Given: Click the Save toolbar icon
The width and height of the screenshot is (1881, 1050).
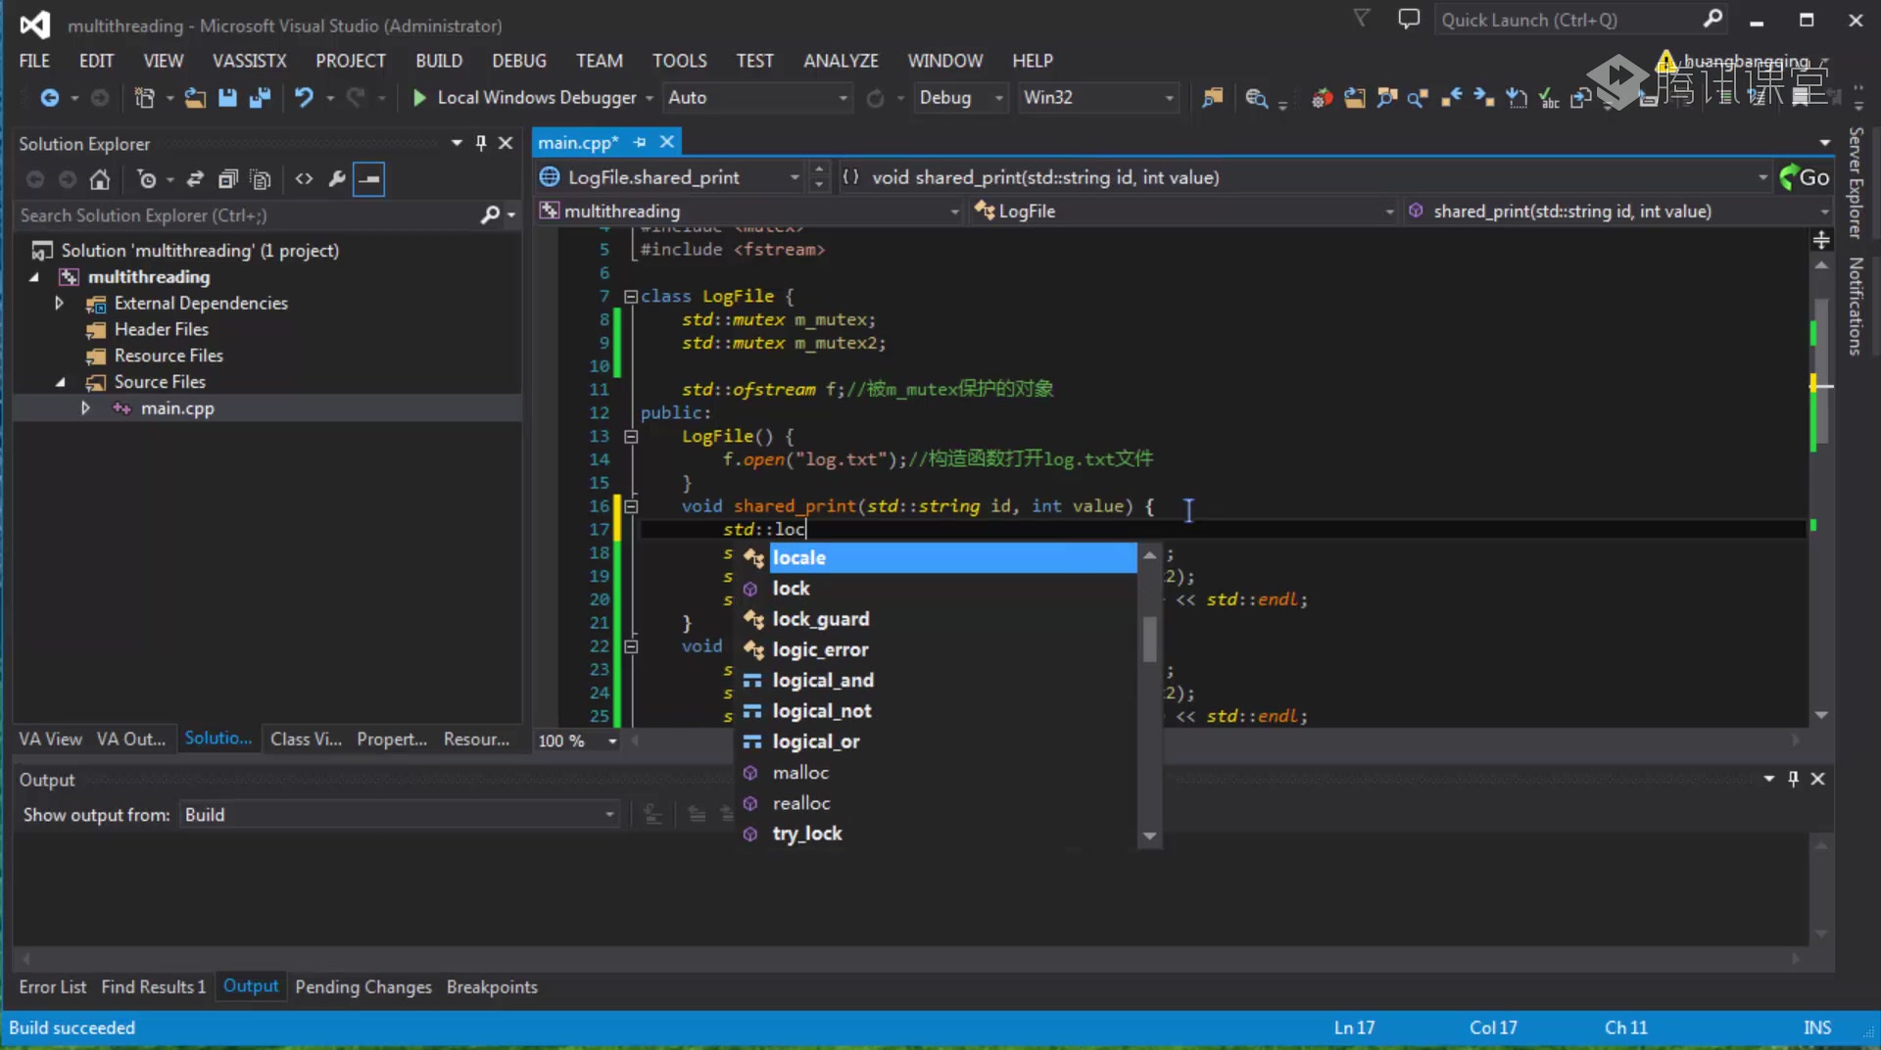Looking at the screenshot, I should click(227, 98).
